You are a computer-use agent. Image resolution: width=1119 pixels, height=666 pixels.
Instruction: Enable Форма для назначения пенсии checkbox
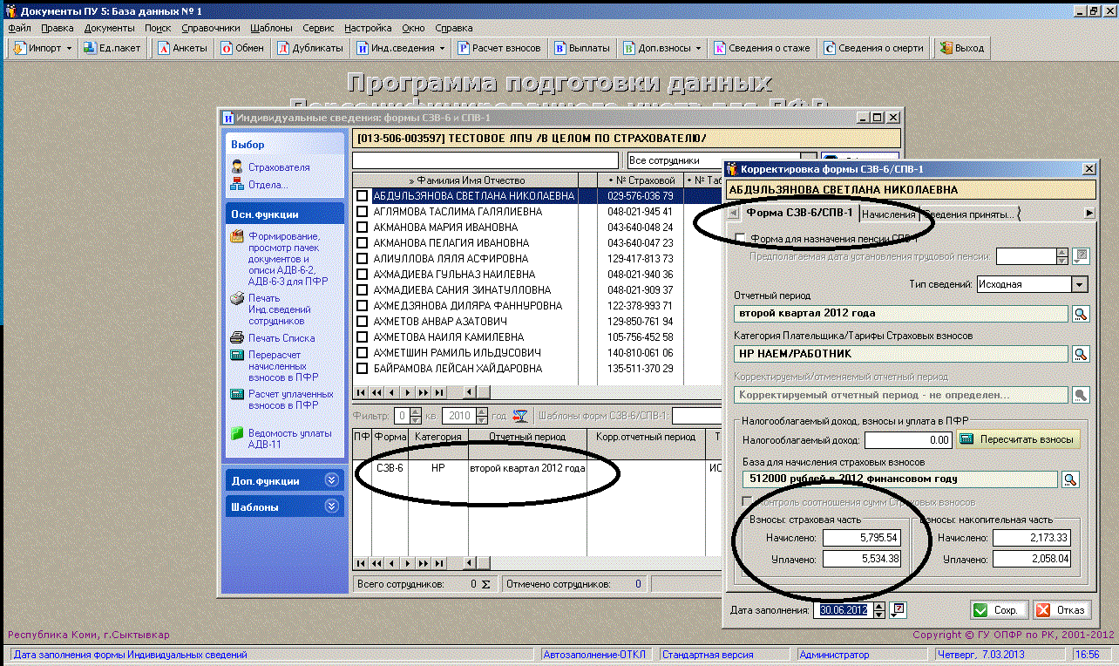tap(741, 238)
